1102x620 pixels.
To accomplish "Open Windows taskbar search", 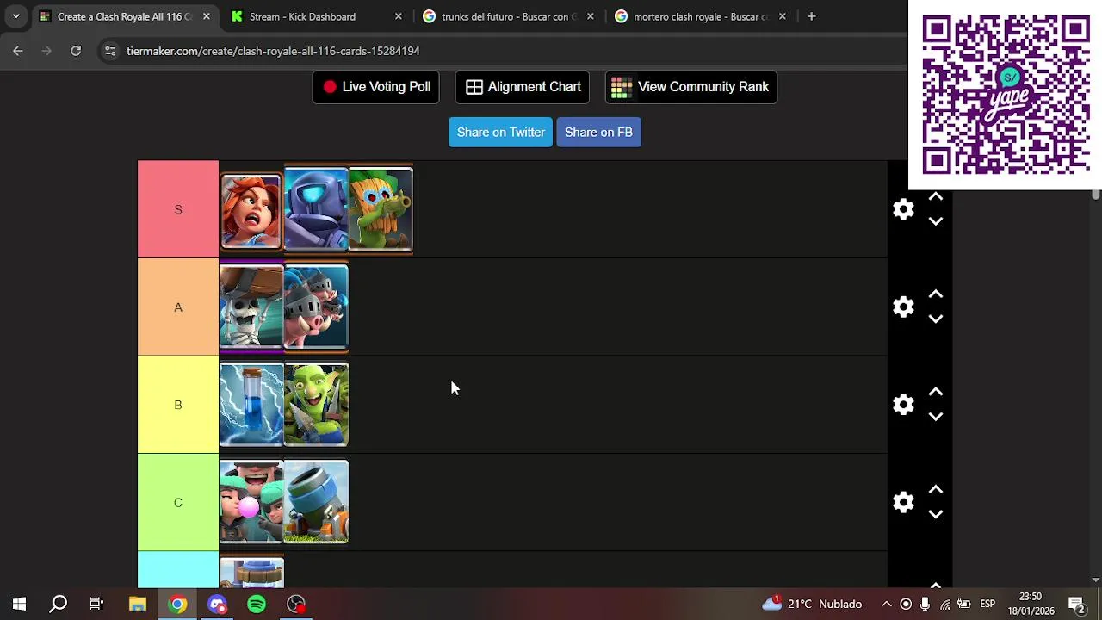I will (58, 604).
